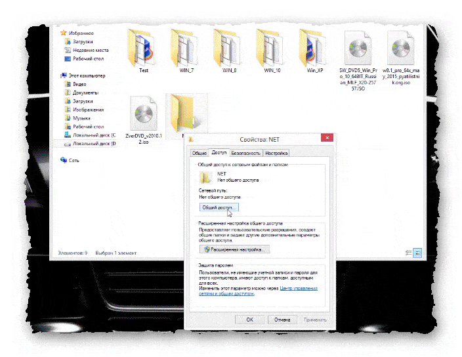Open Видео folder in sidebar

click(x=79, y=84)
